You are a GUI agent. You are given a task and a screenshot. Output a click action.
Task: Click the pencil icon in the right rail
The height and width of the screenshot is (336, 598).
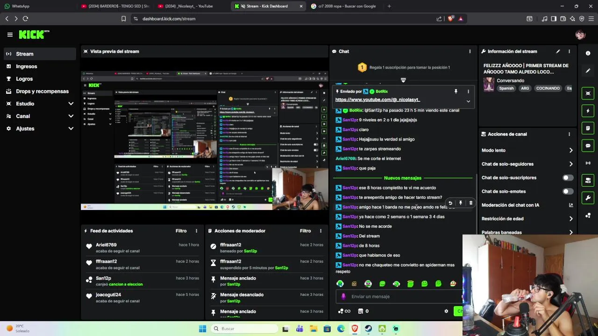coord(588,70)
